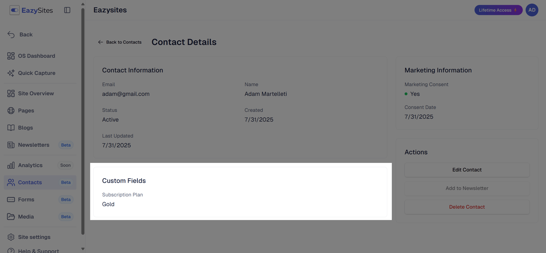Open Pages globe icon

pos(11,111)
